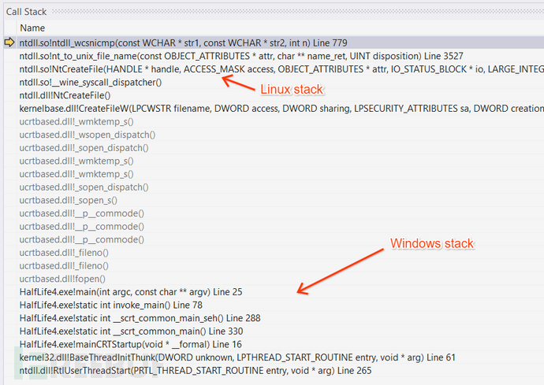This screenshot has height=385, width=544.
Task: Click the red Linux stack annotation label
Action: [291, 90]
